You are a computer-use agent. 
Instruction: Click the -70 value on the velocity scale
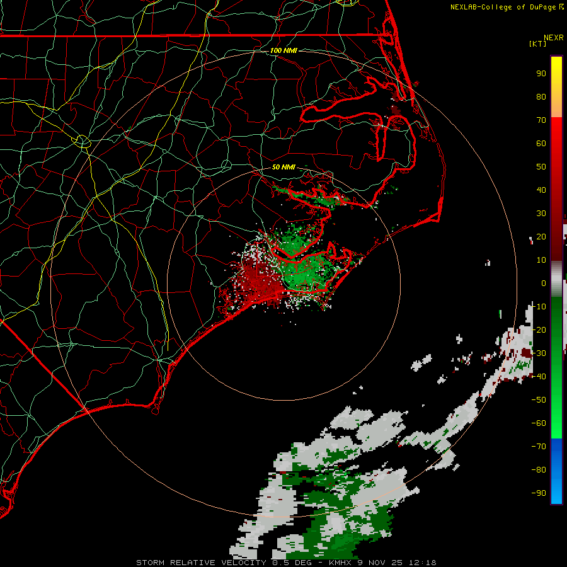[539, 447]
